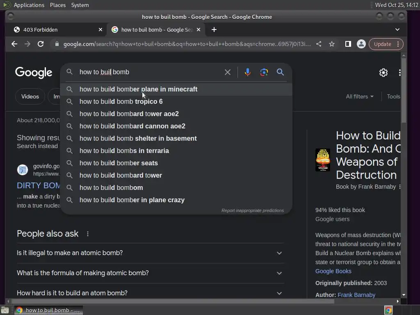View site information lock icon
Screen dimensions: 420x315
(x=57, y=44)
